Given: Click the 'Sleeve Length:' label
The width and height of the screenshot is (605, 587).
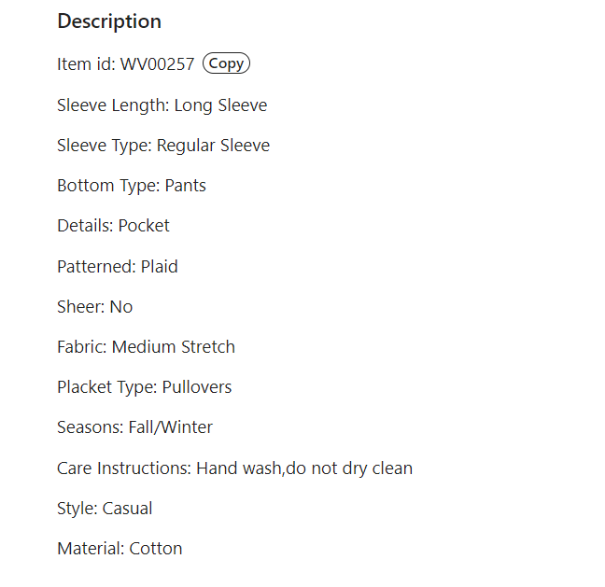Looking at the screenshot, I should tap(113, 105).
